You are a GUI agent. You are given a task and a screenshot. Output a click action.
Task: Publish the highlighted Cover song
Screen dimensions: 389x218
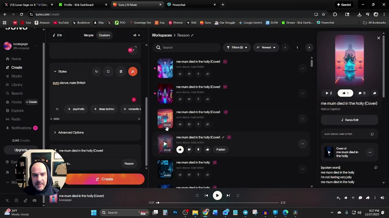point(221,150)
